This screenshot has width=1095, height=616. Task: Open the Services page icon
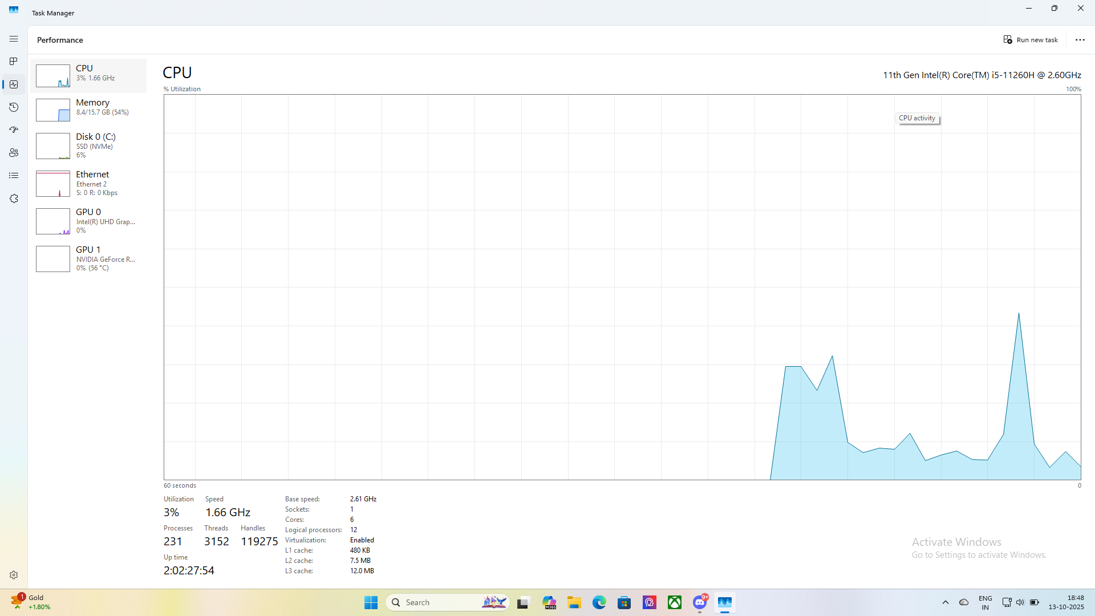coord(14,198)
